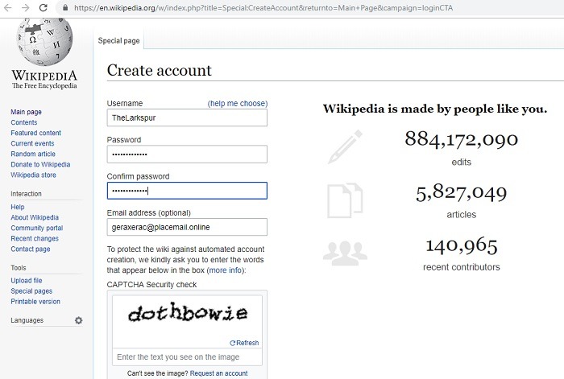Click the pencil edits icon

click(345, 147)
